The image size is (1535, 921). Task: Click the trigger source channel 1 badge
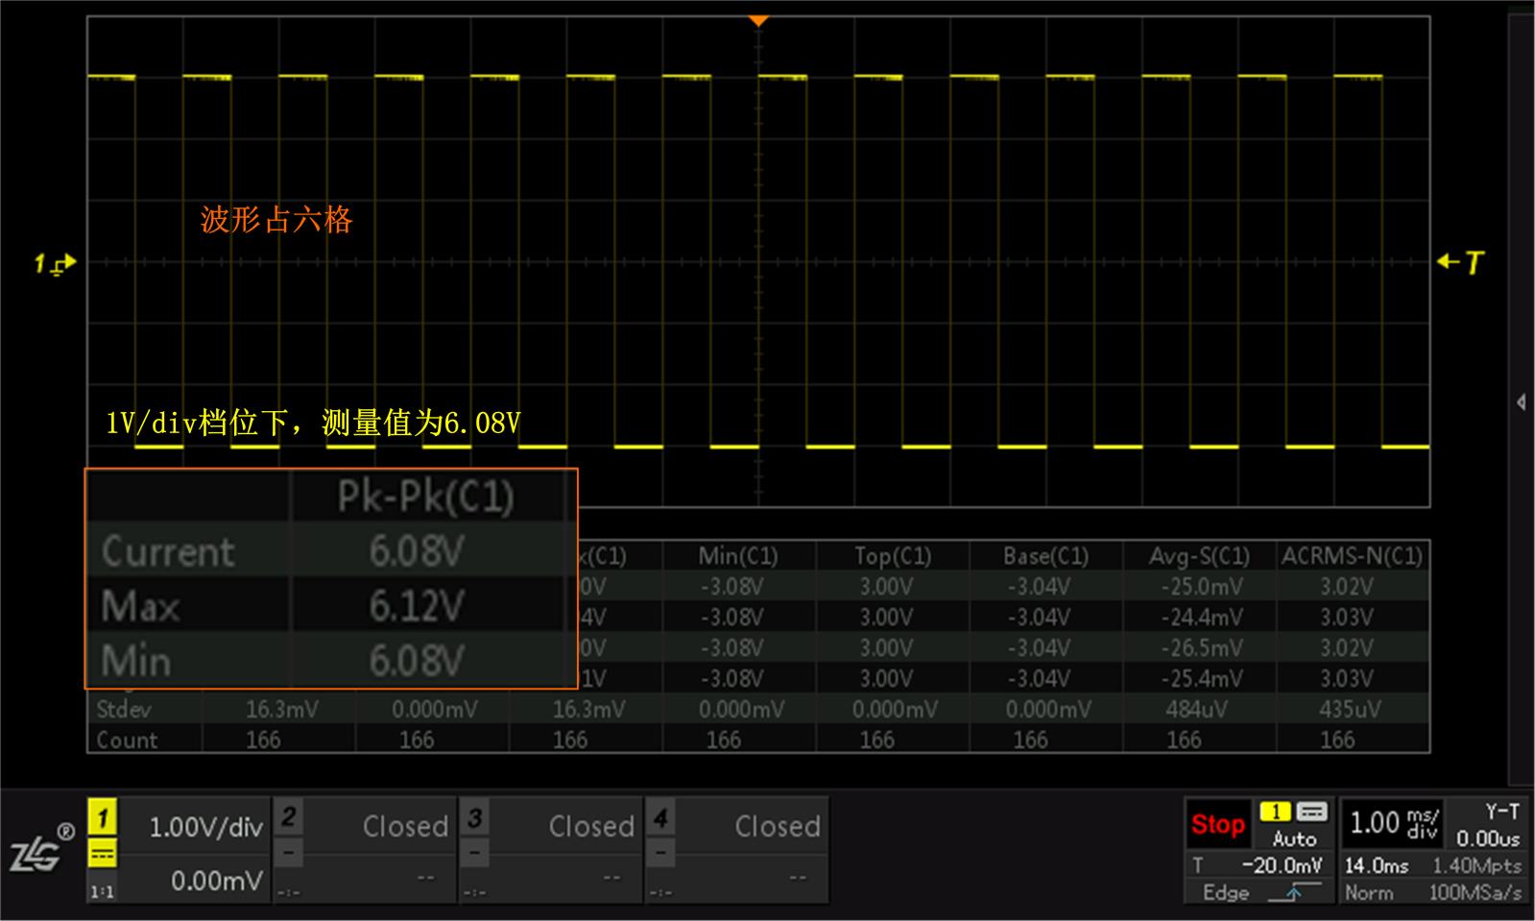click(x=1275, y=812)
